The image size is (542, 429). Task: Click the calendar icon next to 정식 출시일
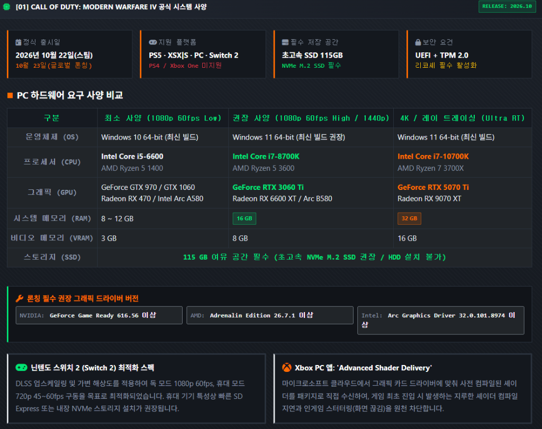pos(19,42)
